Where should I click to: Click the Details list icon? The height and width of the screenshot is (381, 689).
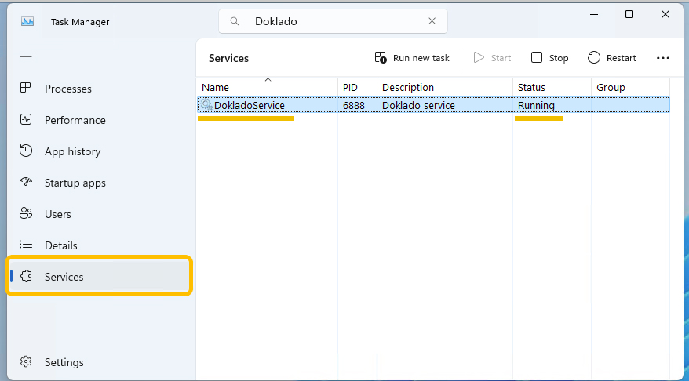point(26,245)
